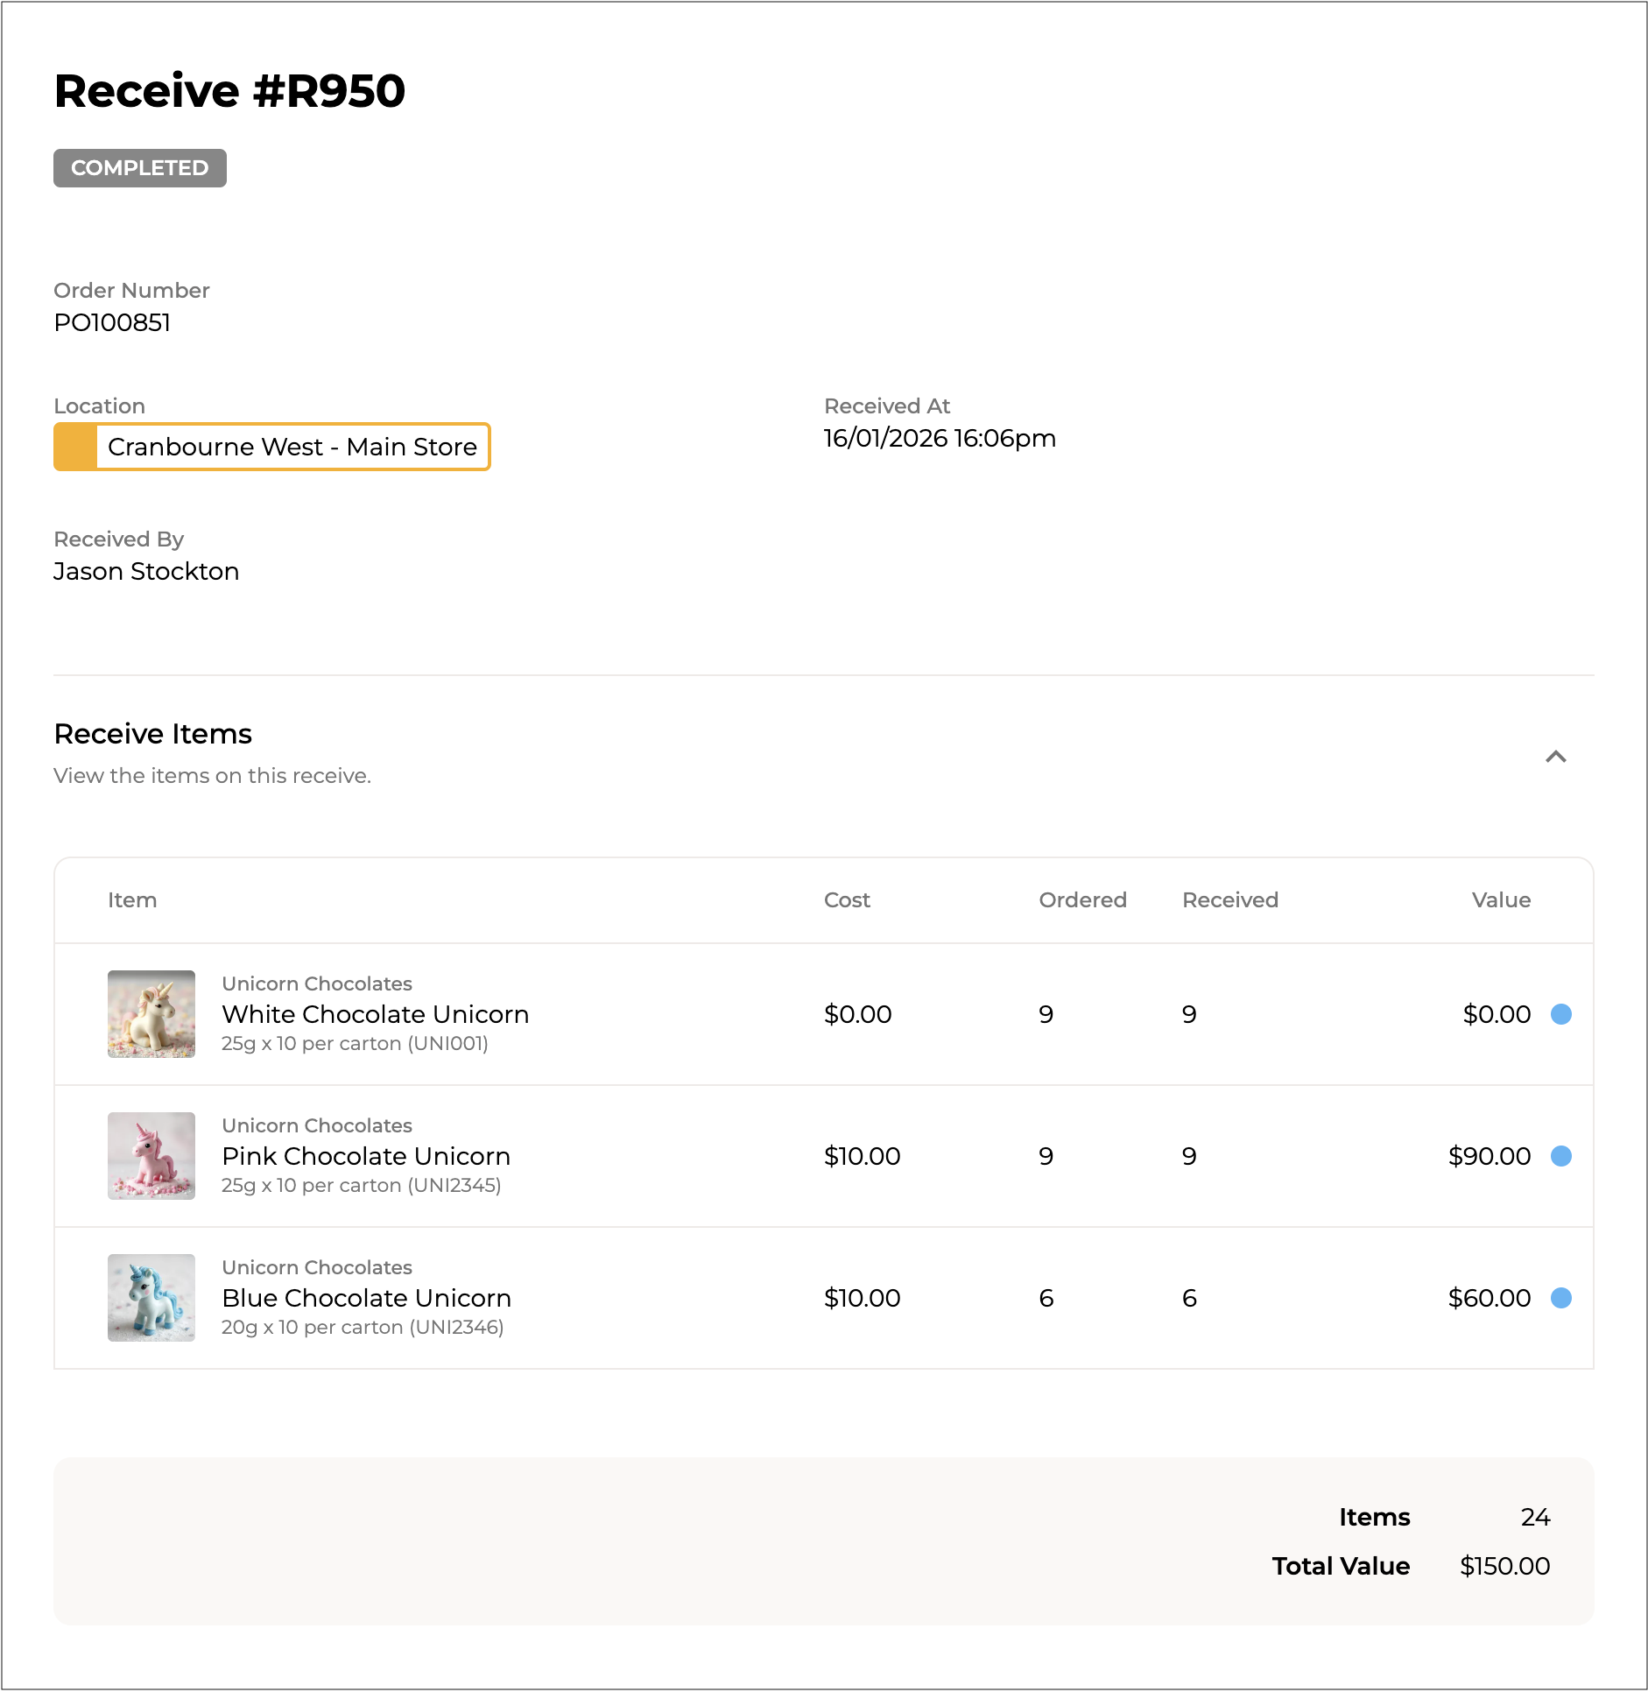Click the orange location color swatch

coord(76,447)
